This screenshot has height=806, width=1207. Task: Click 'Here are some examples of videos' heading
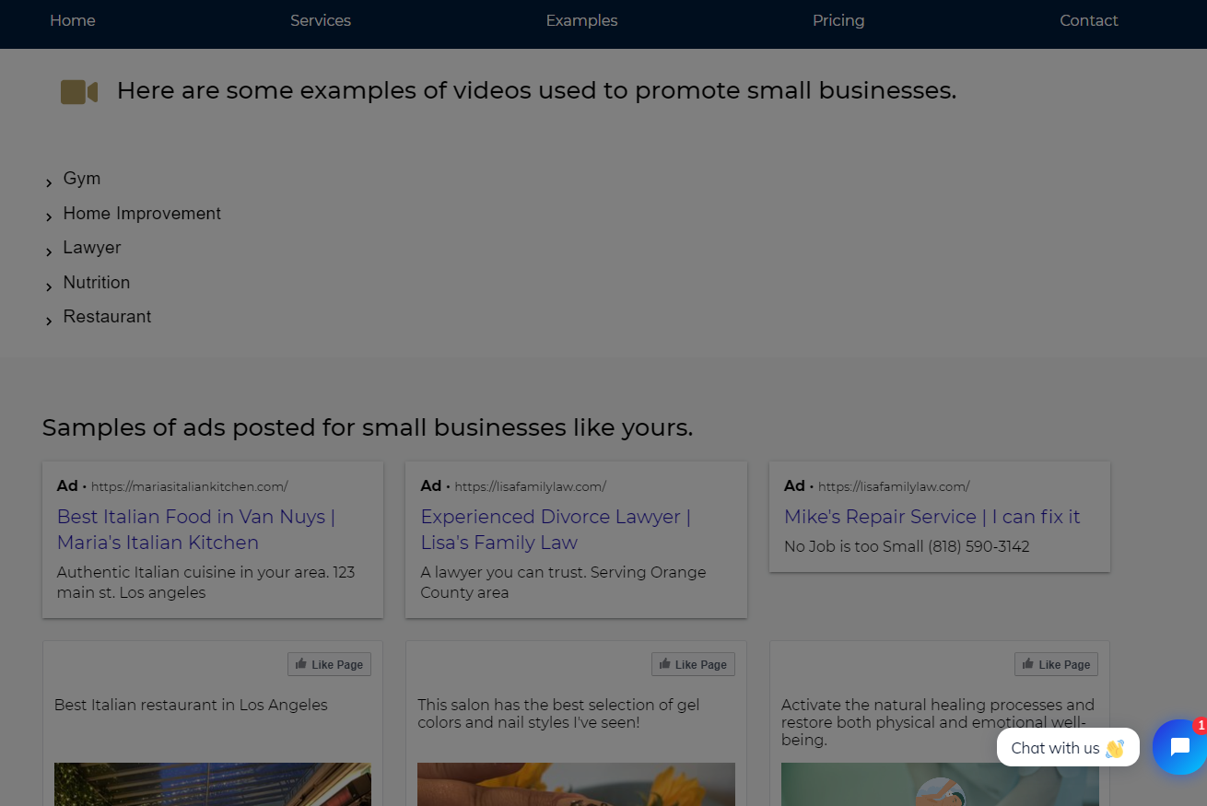point(536,91)
